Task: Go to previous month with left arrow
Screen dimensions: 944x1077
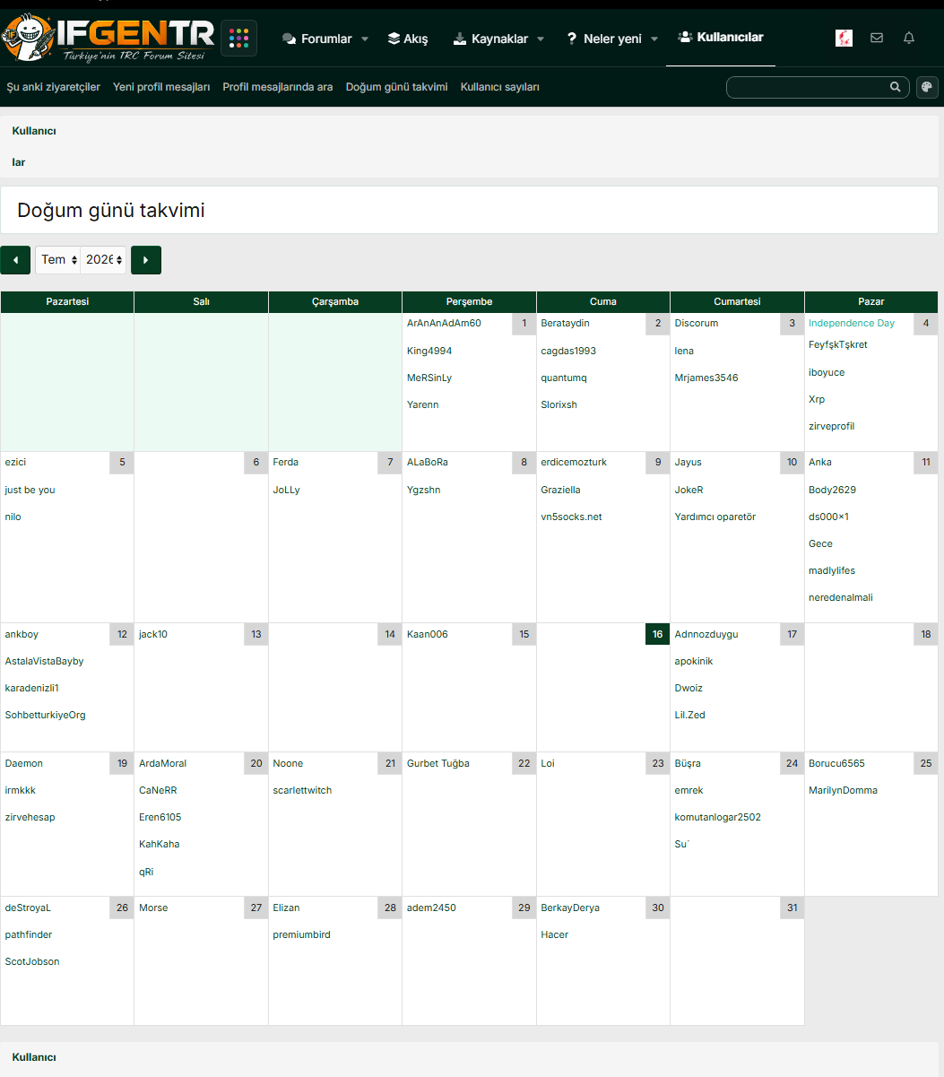Action: click(x=15, y=260)
